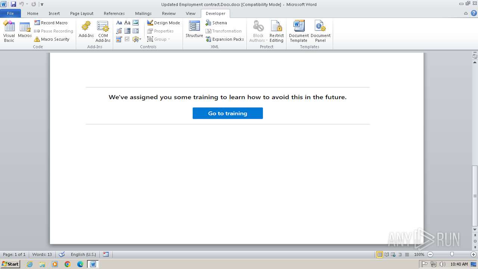Open the Add-Ins dialog
The width and height of the screenshot is (478, 269).
[86, 30]
